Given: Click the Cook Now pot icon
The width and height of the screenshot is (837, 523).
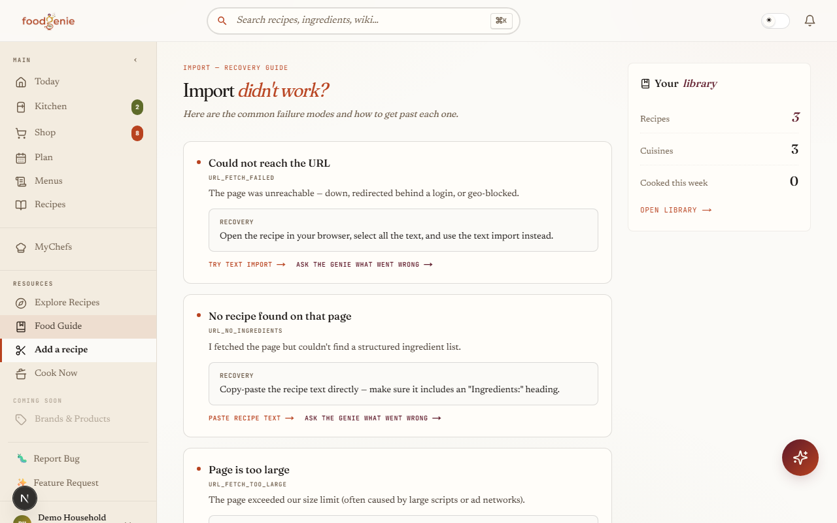Looking at the screenshot, I should [21, 373].
